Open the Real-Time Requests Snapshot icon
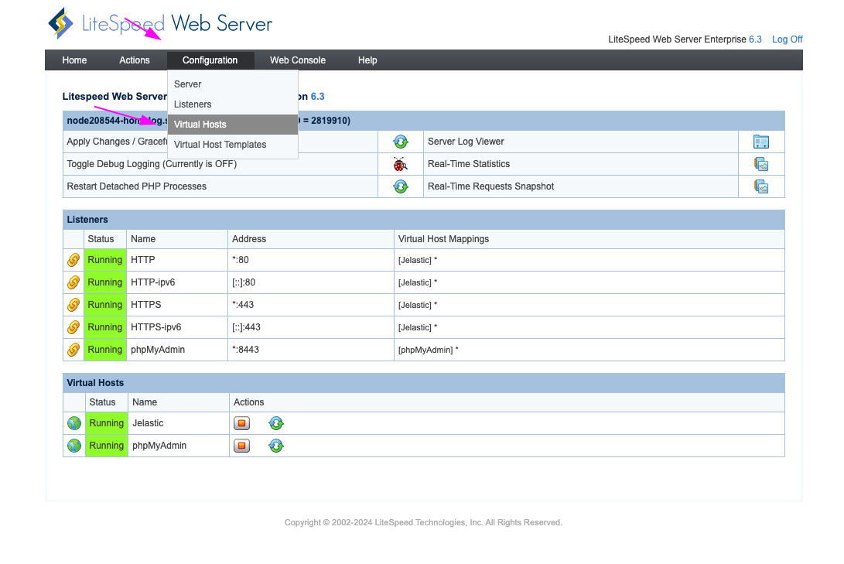This screenshot has width=844, height=564. pos(761,186)
